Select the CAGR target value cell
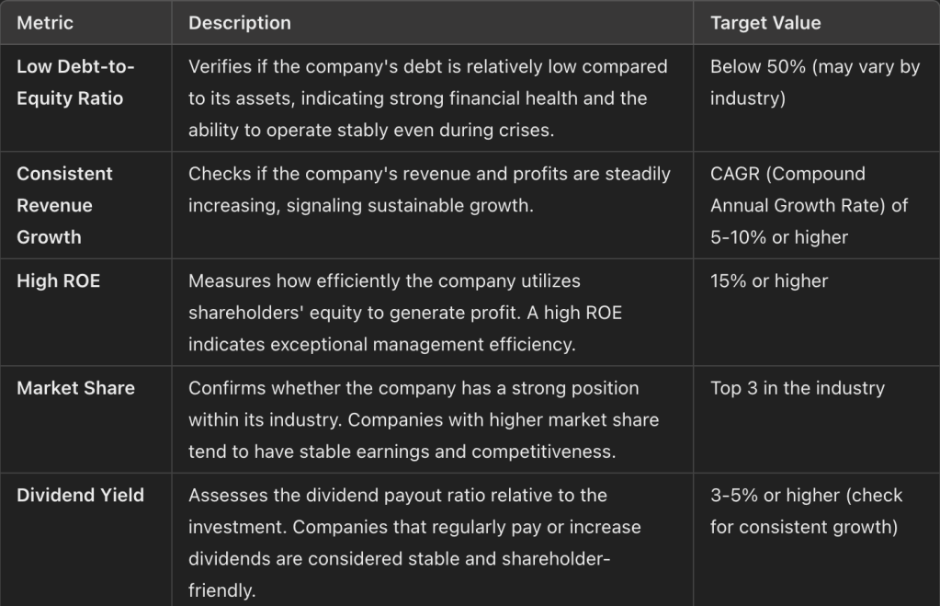Image resolution: width=940 pixels, height=606 pixels. pos(809,205)
